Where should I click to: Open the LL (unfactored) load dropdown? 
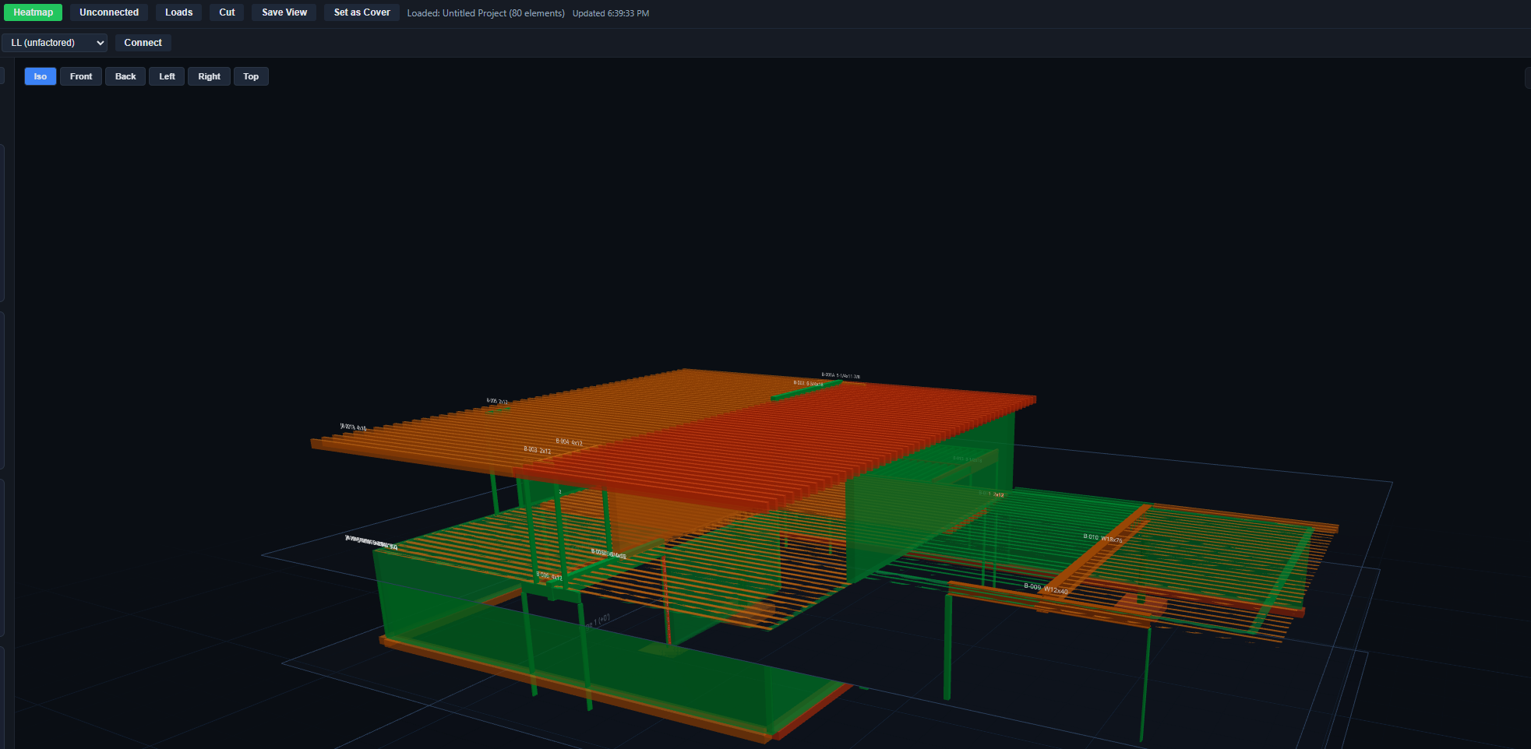click(x=55, y=43)
